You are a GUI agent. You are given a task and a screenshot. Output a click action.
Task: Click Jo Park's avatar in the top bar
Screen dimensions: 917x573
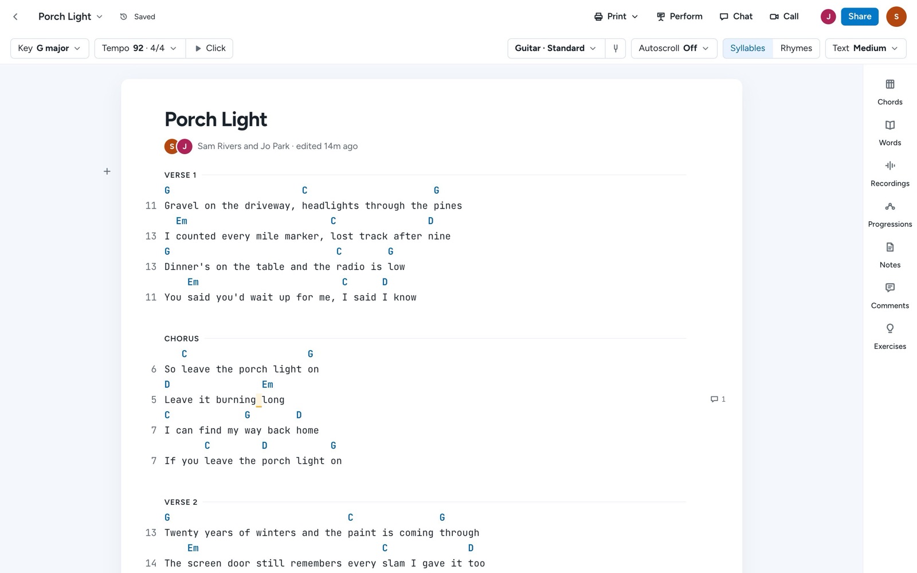[x=828, y=17]
